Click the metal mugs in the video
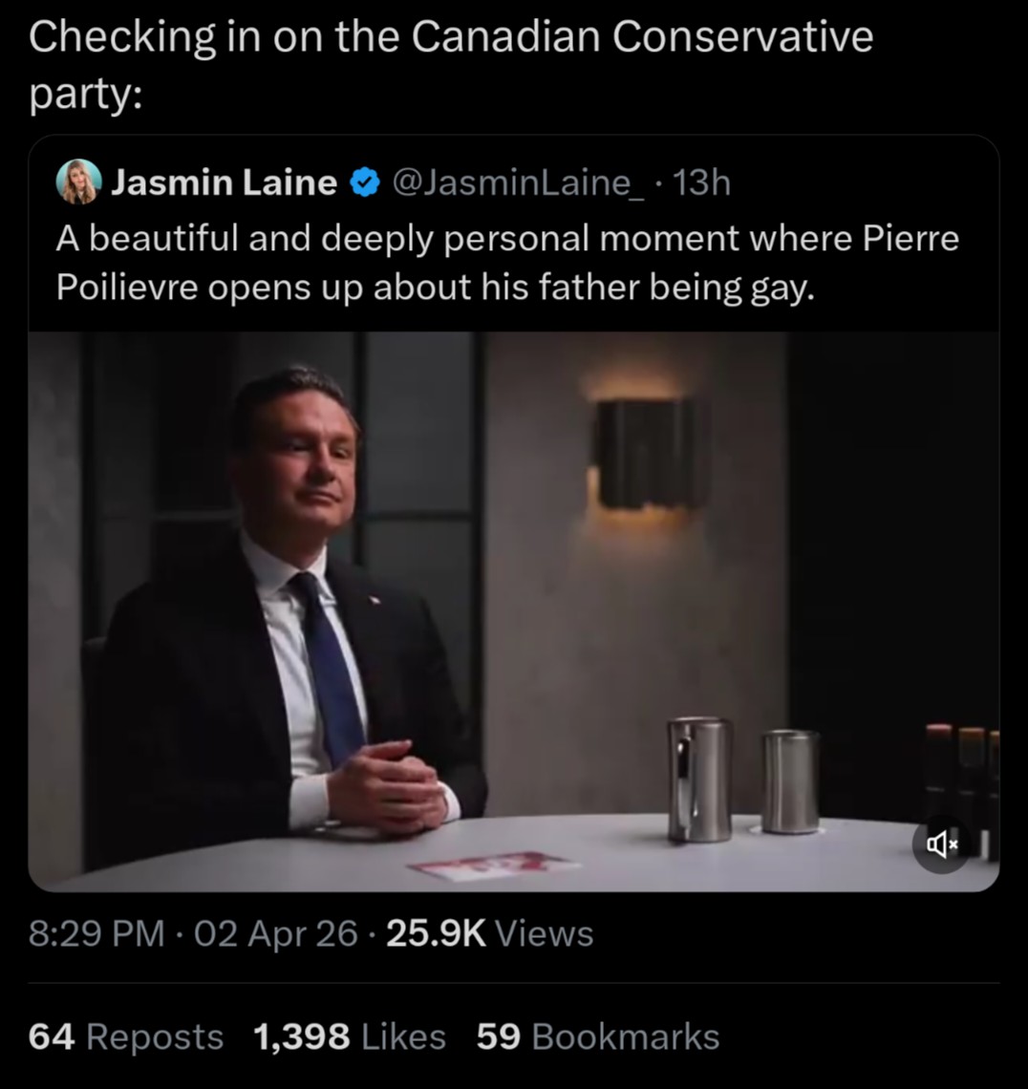Image resolution: width=1028 pixels, height=1089 pixels. (743, 778)
